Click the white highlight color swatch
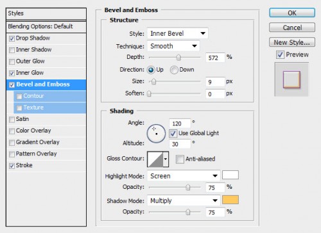Screen dimensions: 321x233 [x=230, y=175]
